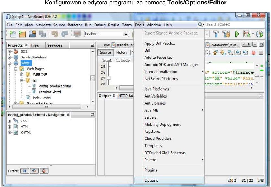271x187 pixels.
Task: Expand the CSS node in Navigator
Action: pos(10,121)
